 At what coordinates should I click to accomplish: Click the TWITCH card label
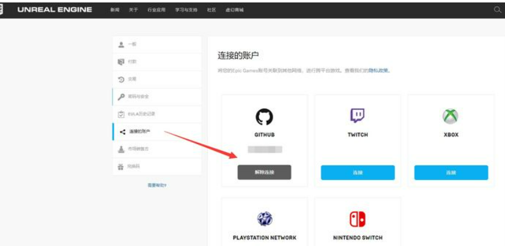[358, 135]
